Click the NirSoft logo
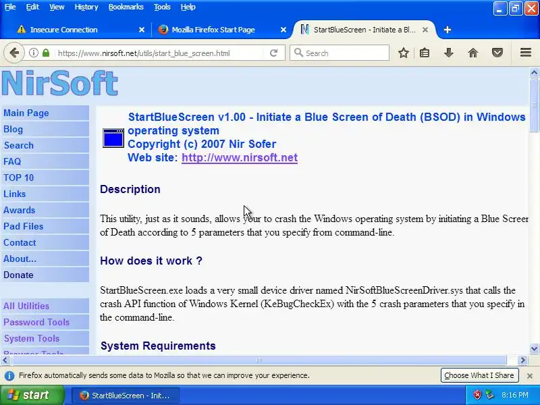540x405 pixels. click(x=59, y=83)
